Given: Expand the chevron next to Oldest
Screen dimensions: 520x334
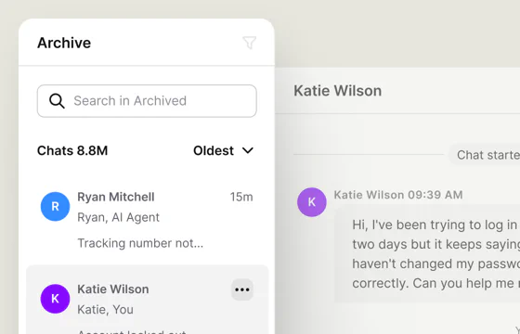Looking at the screenshot, I should [x=248, y=150].
